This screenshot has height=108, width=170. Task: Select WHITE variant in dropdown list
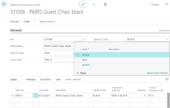pyautogui.click(x=122, y=65)
